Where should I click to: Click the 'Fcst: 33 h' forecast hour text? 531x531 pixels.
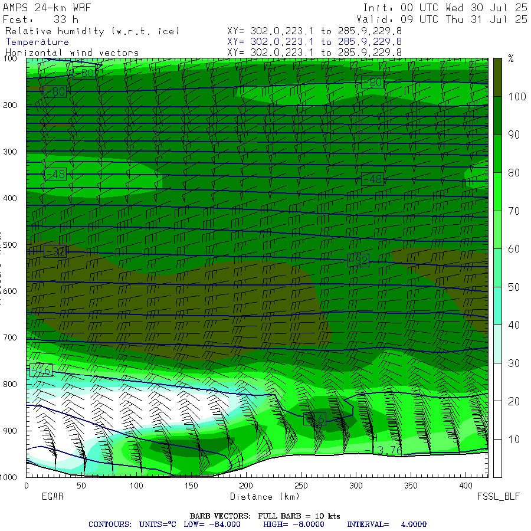41,19
